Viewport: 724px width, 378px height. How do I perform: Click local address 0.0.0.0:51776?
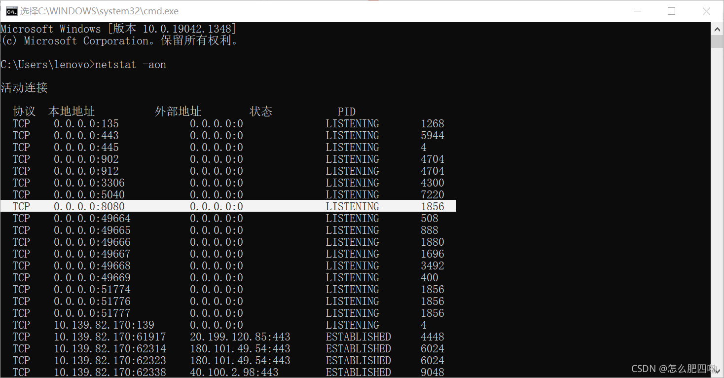coord(92,302)
